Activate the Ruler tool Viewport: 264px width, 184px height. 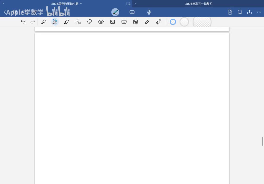pyautogui.click(x=147, y=22)
